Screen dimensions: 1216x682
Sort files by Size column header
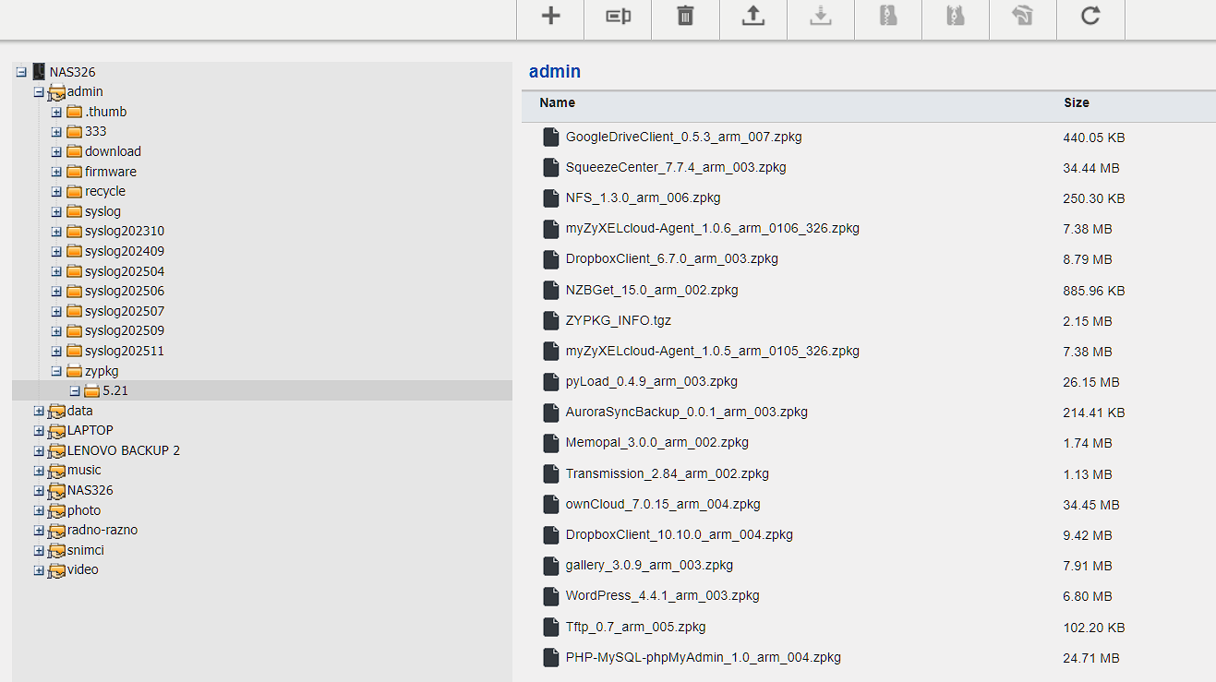point(1077,102)
